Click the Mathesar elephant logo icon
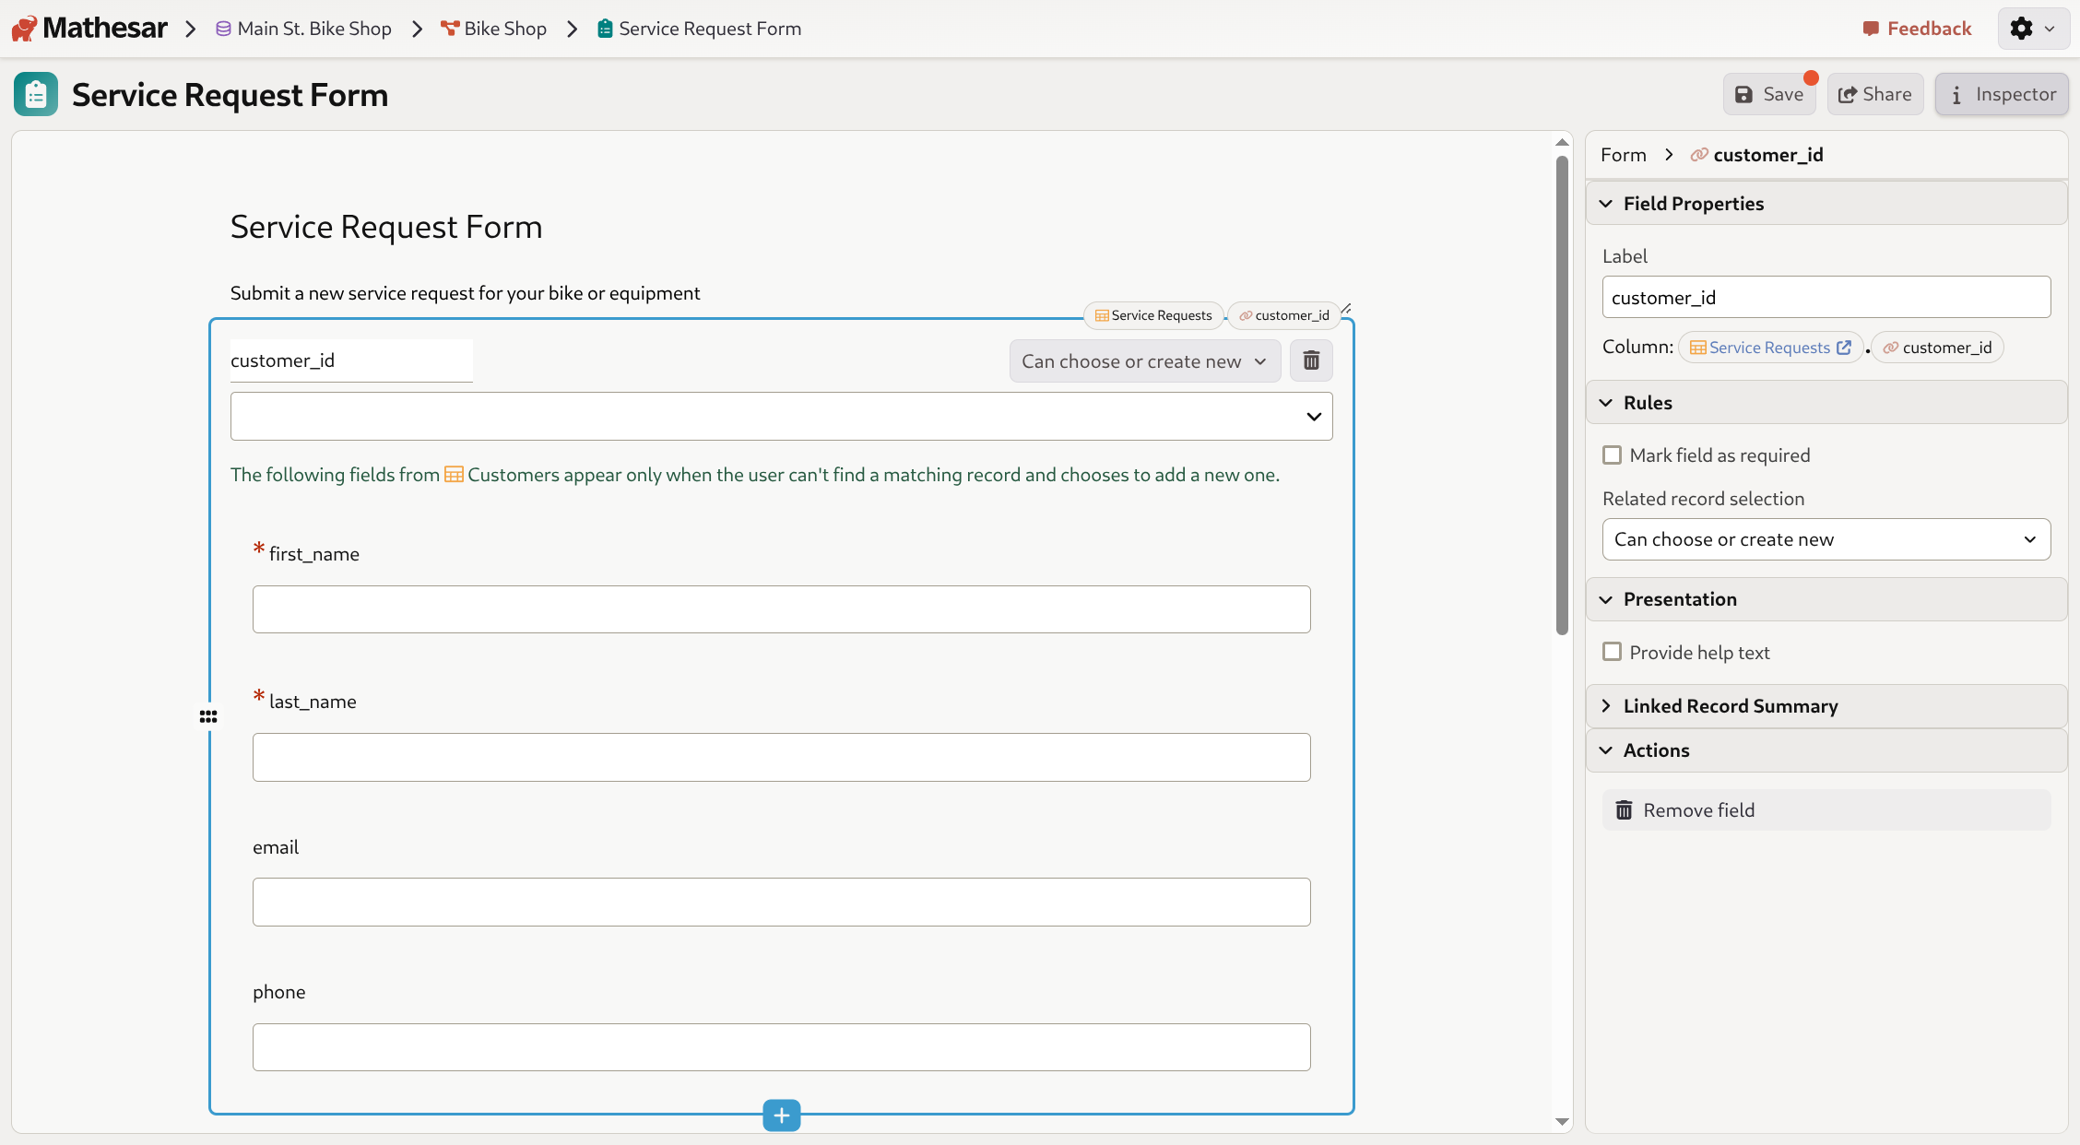The height and width of the screenshot is (1145, 2080). pos(25,29)
